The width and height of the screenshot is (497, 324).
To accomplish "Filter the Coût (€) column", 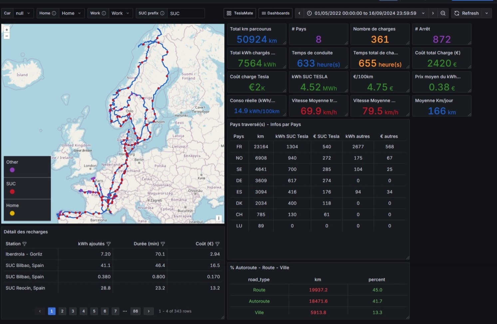I will tap(217, 244).
